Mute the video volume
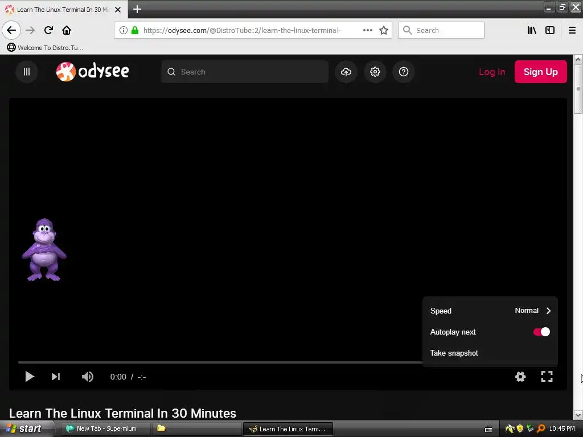583x437 pixels. tap(87, 377)
